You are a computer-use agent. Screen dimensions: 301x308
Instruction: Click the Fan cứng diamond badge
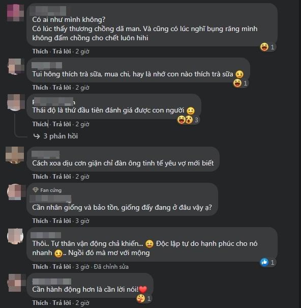[36, 190]
